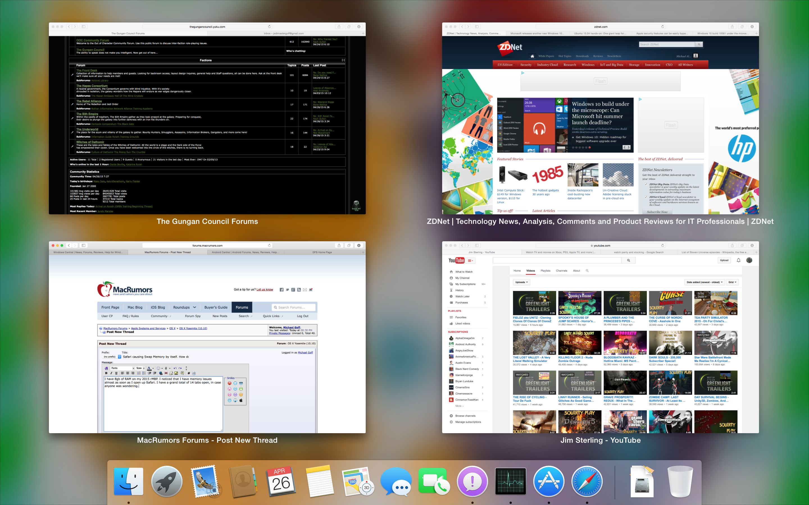Click the YouTube Upload button
The image size is (809, 505).
(x=724, y=260)
